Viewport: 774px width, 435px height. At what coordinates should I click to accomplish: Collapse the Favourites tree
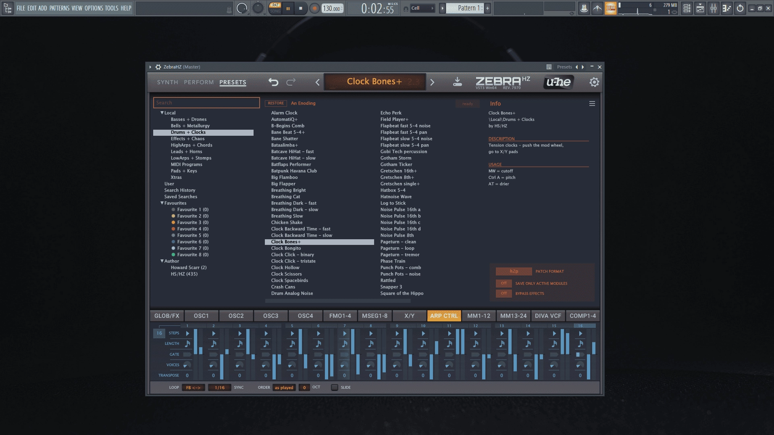[x=162, y=203]
